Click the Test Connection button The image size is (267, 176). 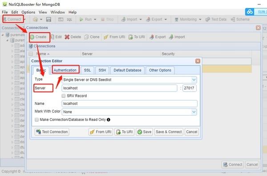click(x=52, y=132)
